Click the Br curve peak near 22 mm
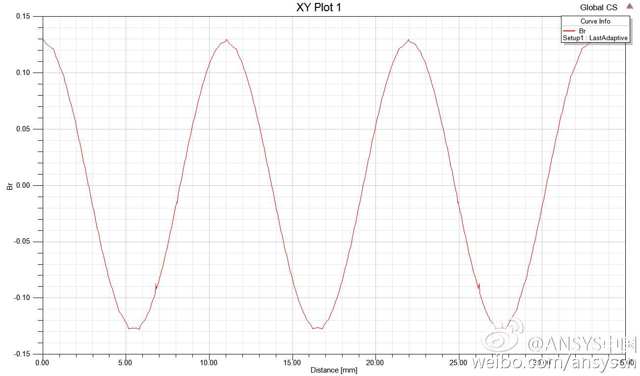640x376 pixels. click(x=408, y=40)
